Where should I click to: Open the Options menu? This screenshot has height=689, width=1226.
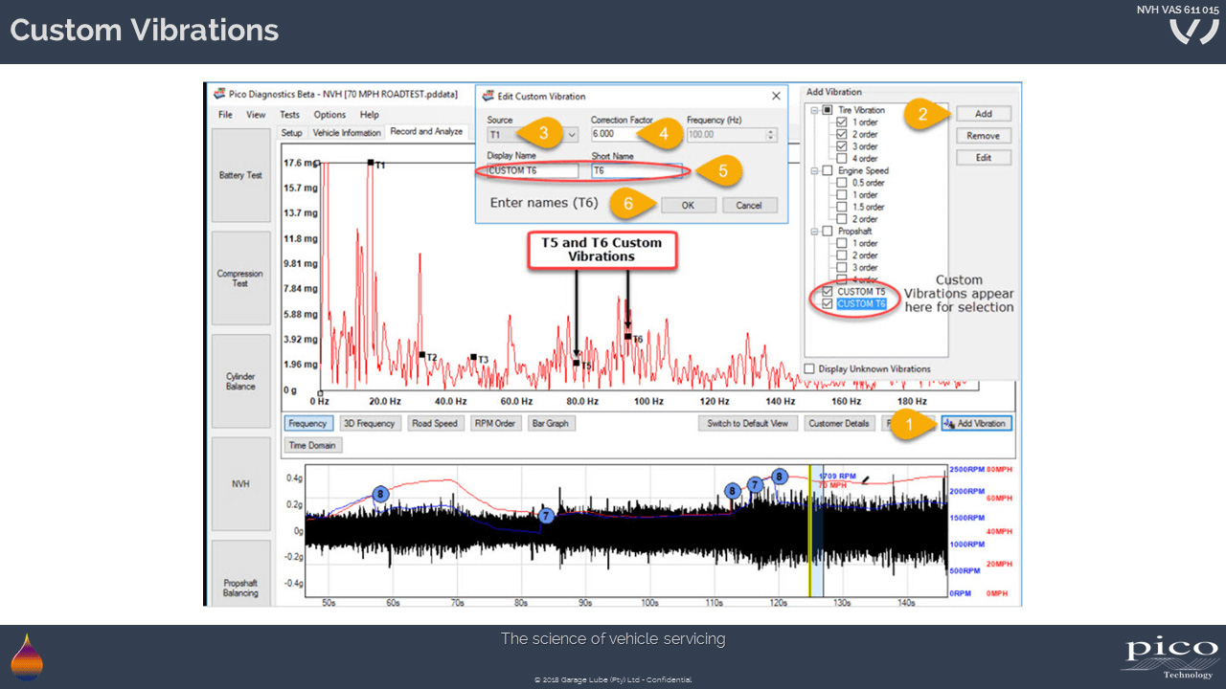[x=329, y=115]
